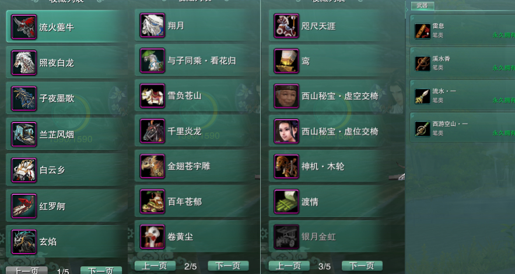This screenshot has height=274, width=515.
Task: Select the 金翅苍宇雕 eagle icon
Action: tap(152, 166)
